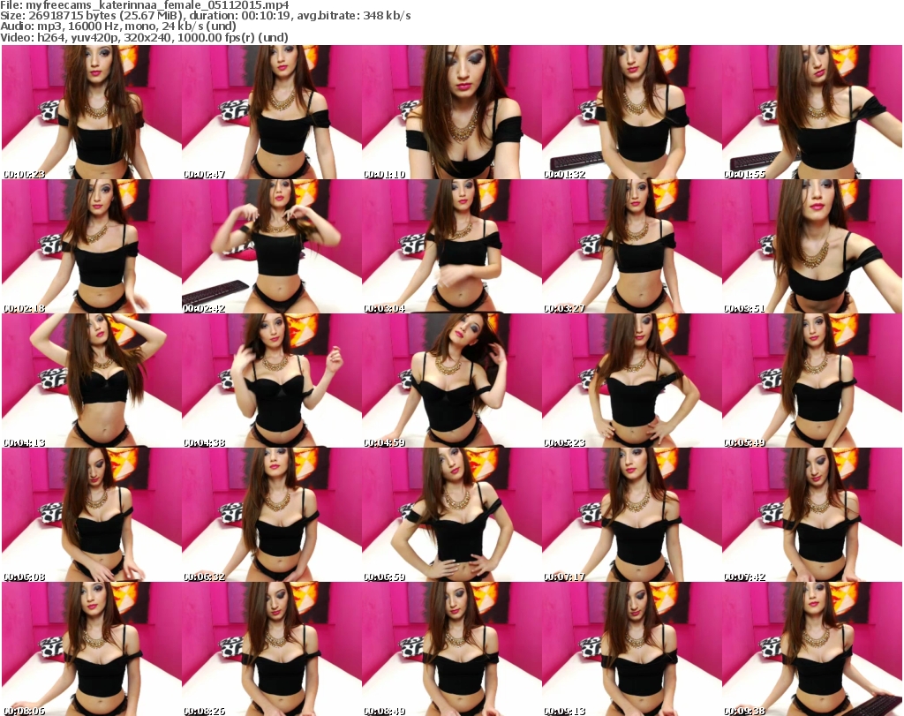
Task: Open the thumbnail marked 00:01:10
Action: [451, 112]
